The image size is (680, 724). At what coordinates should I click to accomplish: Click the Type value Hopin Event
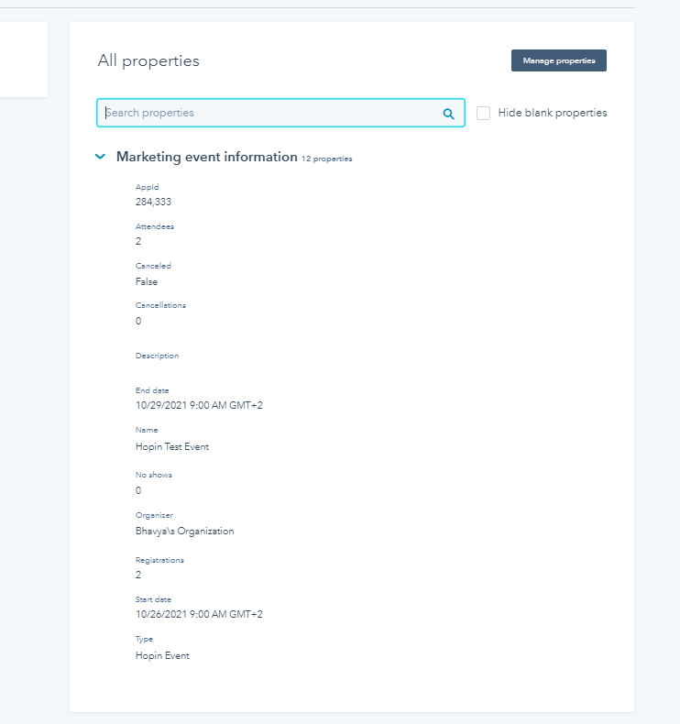pos(162,655)
